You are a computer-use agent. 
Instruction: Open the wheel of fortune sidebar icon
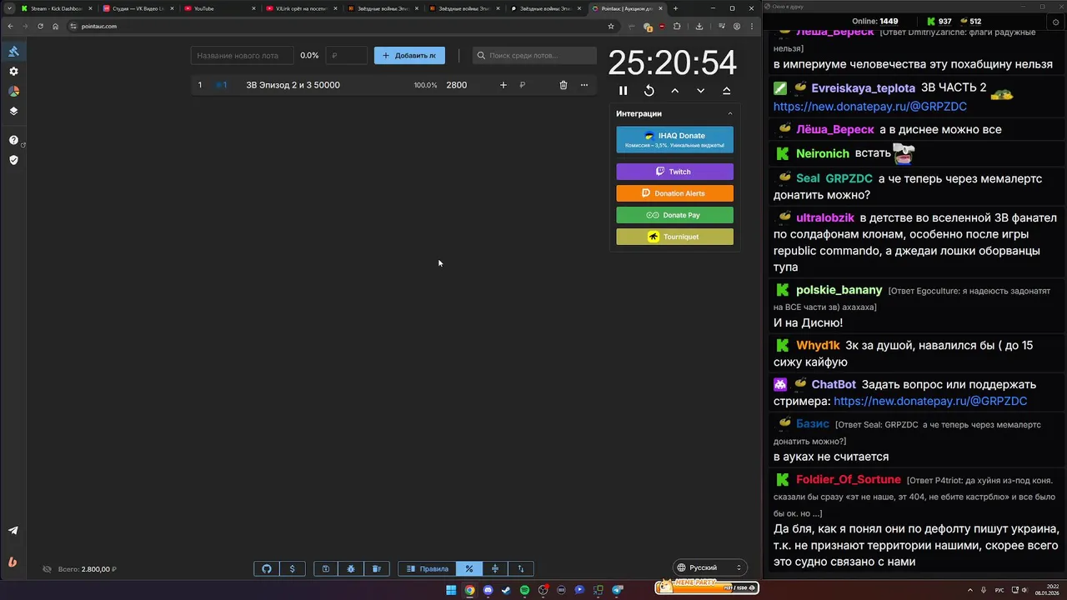13,92
